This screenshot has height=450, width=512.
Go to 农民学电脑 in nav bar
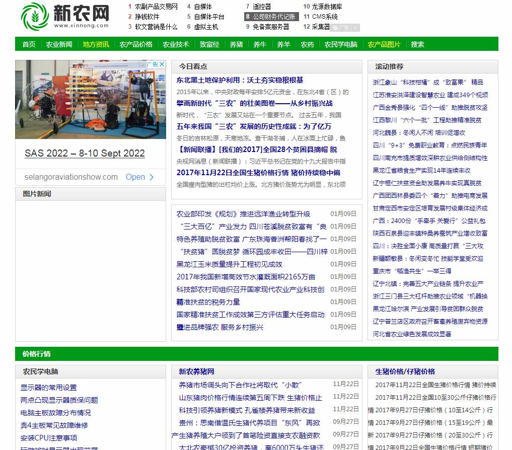(341, 44)
